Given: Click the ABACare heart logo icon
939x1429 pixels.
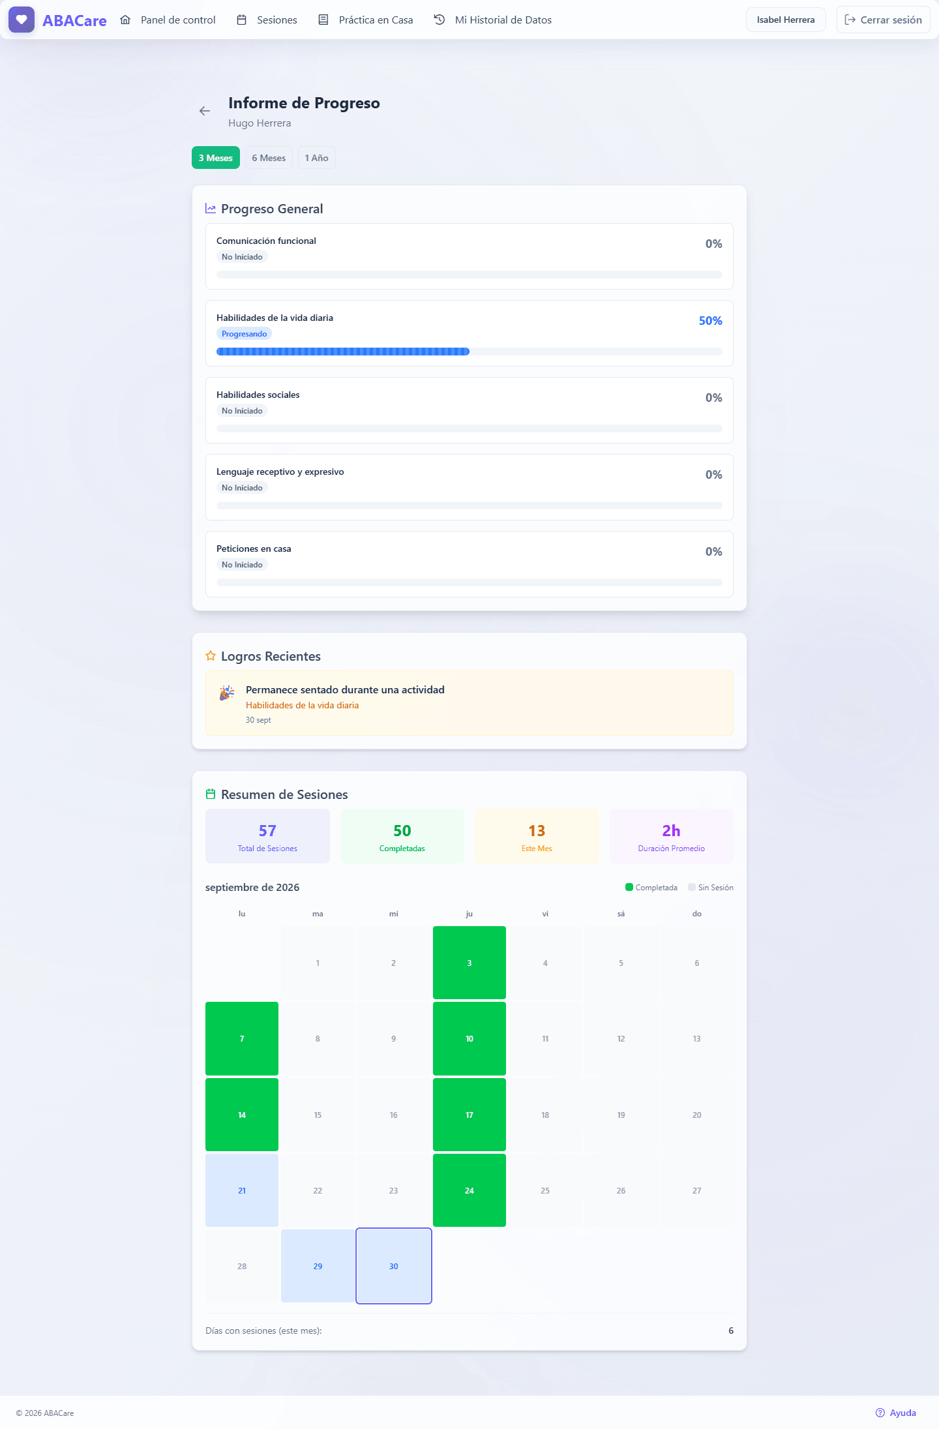Looking at the screenshot, I should click(22, 20).
